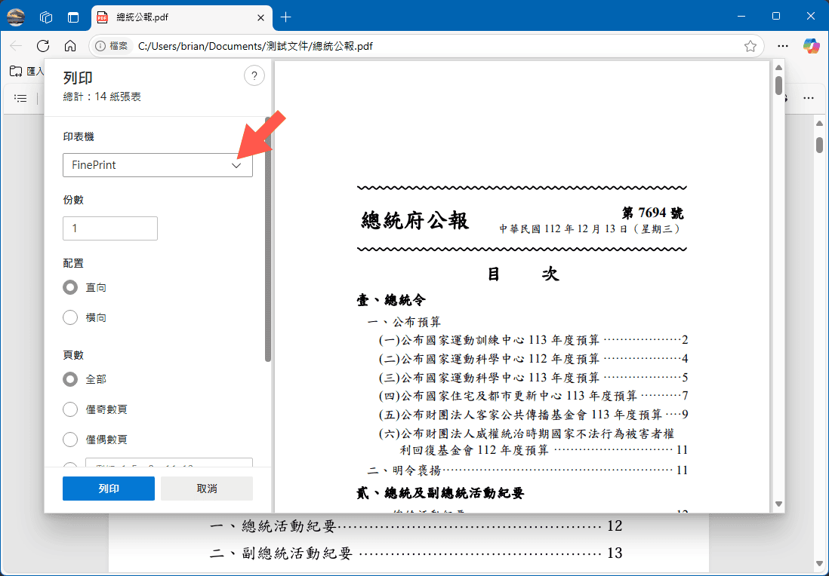The height and width of the screenshot is (576, 829).
Task: Open the tab actions menu icon
Action: click(x=73, y=17)
